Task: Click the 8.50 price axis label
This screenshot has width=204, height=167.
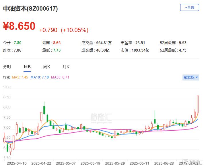Action: tap(7, 97)
